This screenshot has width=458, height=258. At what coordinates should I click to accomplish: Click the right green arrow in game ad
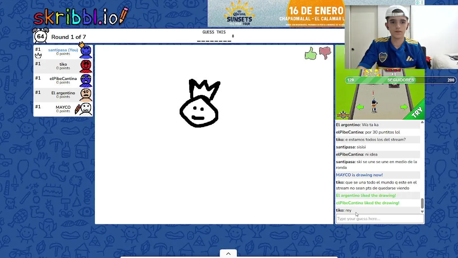[404, 107]
